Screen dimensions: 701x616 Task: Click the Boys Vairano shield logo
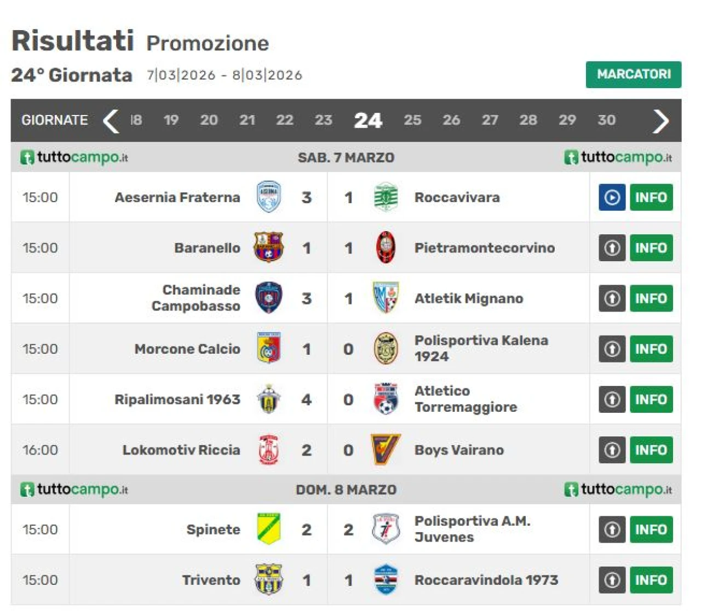[x=386, y=450]
